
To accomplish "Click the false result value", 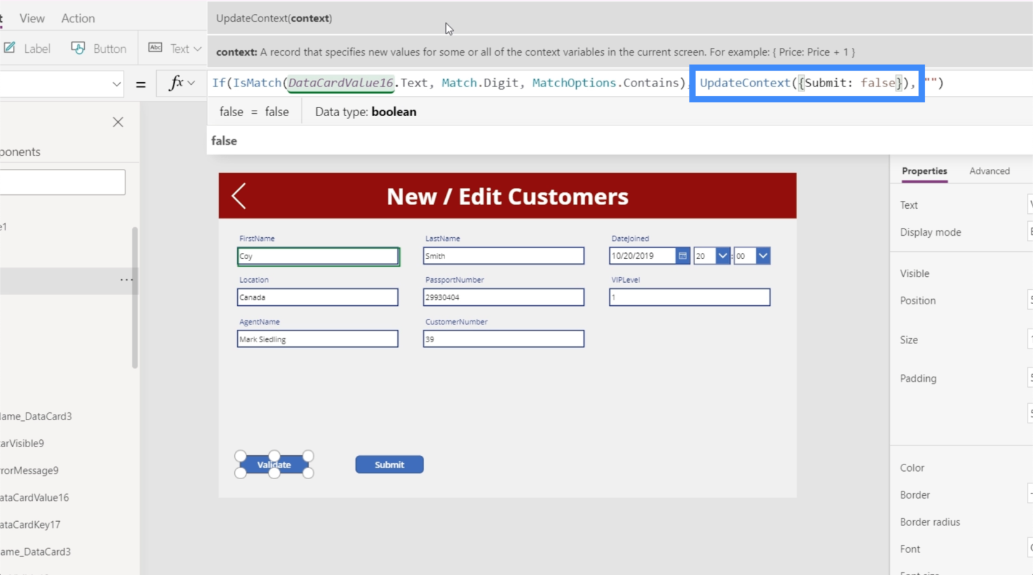I will tap(224, 141).
